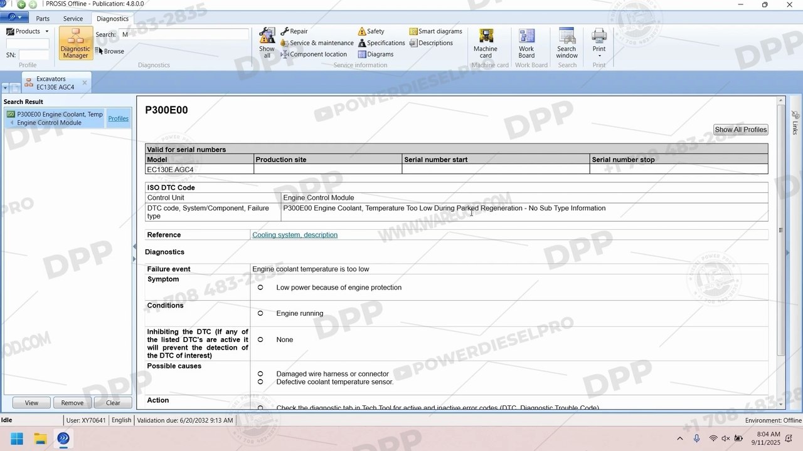
Task: Click the Diagnostics Search input field
Action: click(x=183, y=34)
